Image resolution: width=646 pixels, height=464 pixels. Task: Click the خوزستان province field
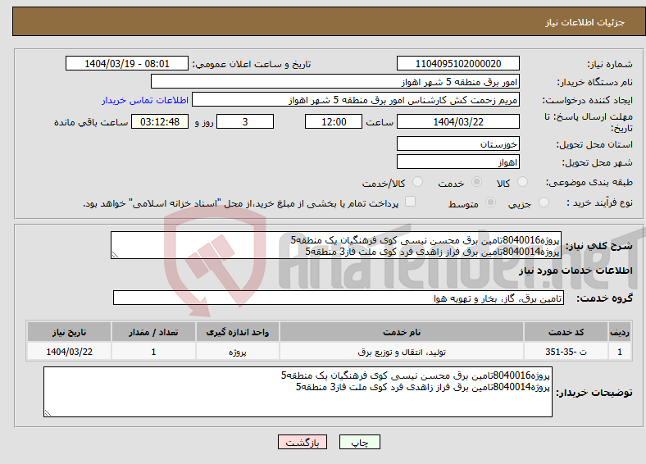click(458, 143)
